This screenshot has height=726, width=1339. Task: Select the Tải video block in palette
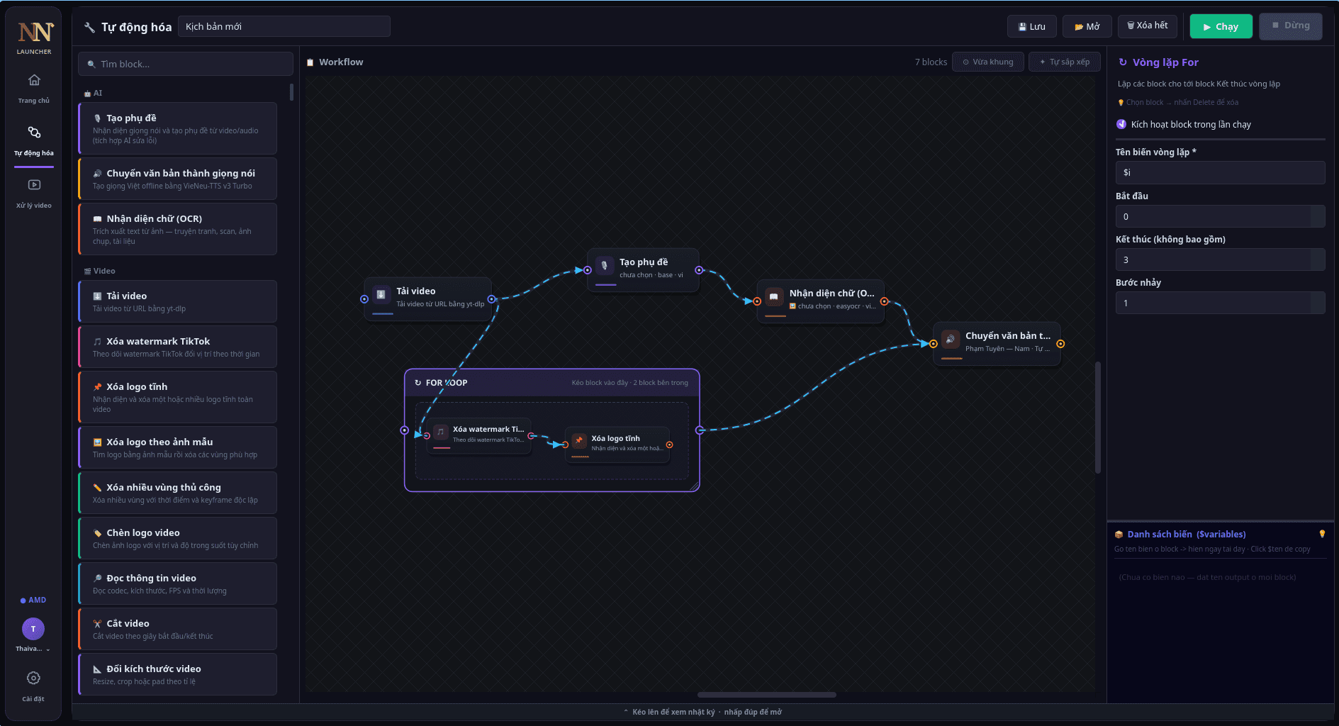point(177,301)
